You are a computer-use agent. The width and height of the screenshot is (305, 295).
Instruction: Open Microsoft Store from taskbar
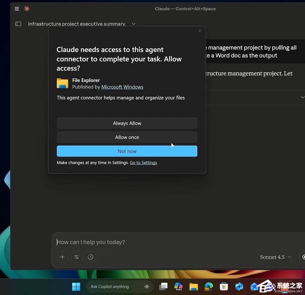[224, 287]
